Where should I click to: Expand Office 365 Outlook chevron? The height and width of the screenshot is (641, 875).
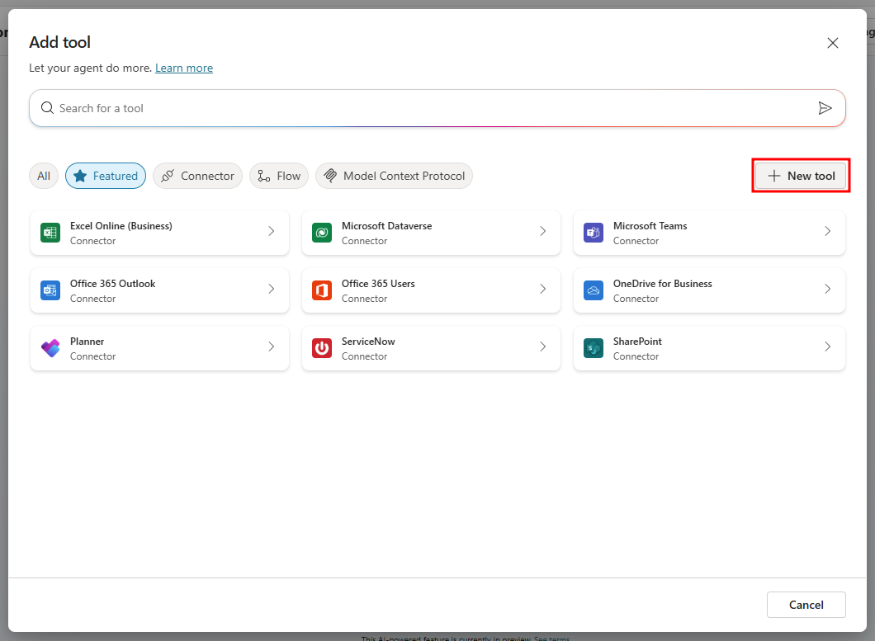click(x=272, y=289)
